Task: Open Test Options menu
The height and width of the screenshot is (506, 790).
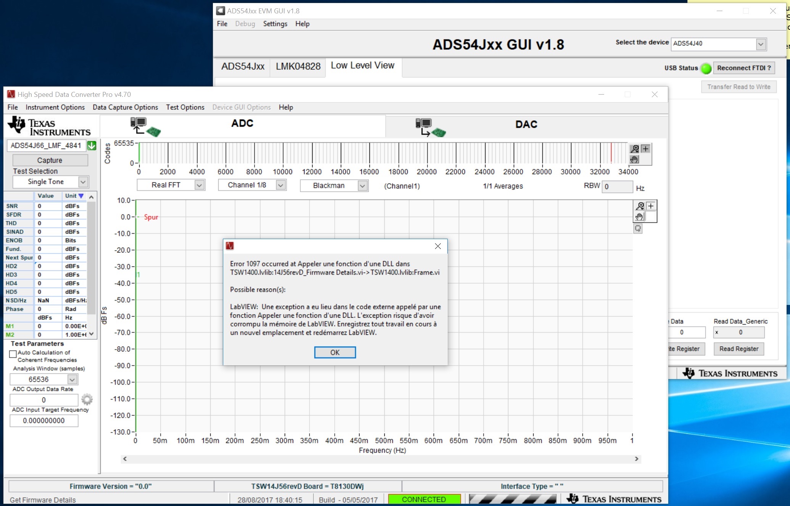Action: [185, 107]
